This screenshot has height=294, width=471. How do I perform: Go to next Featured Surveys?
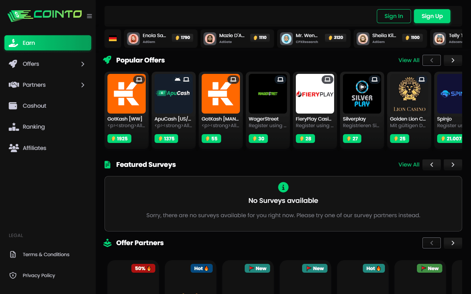pos(453,165)
